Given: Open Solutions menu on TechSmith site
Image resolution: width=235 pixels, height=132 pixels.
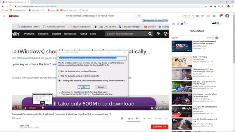Looking at the screenshot, I should pos(43,34).
